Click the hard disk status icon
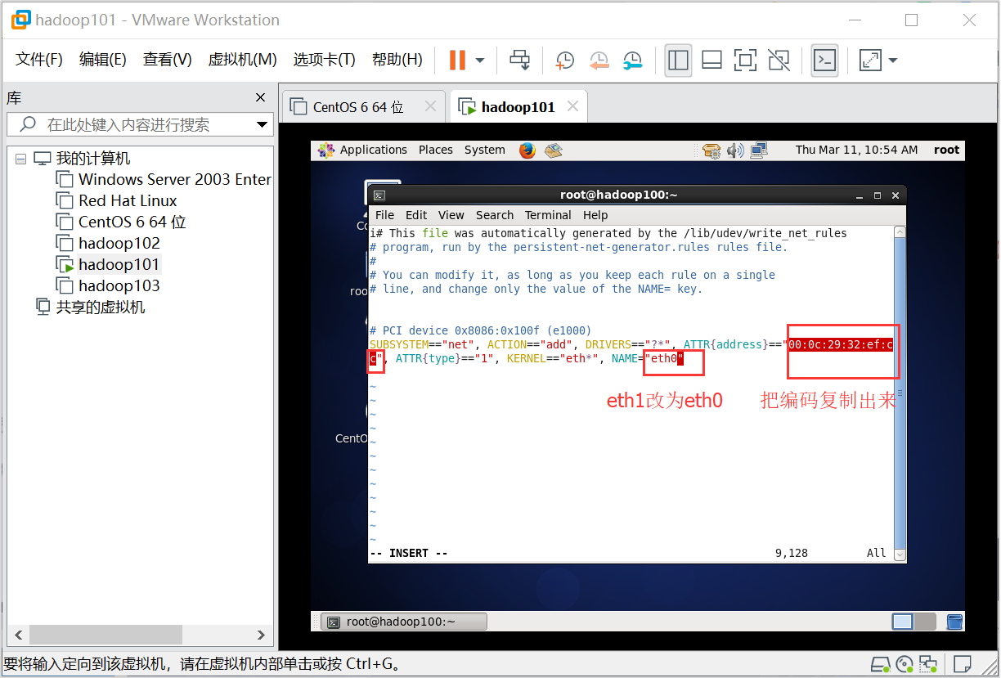The width and height of the screenshot is (1001, 678). (x=880, y=663)
